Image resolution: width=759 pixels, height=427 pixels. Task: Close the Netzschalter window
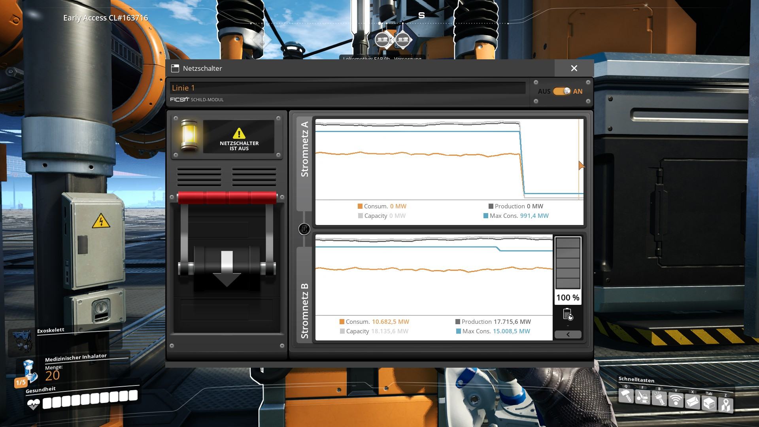[574, 68]
